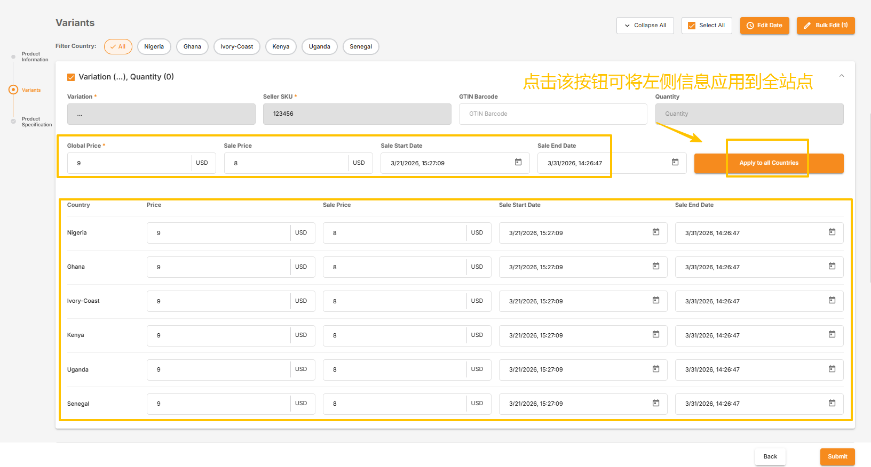Open Uganda Sale Start Date calendar icon
The width and height of the screenshot is (871, 467).
click(x=655, y=369)
